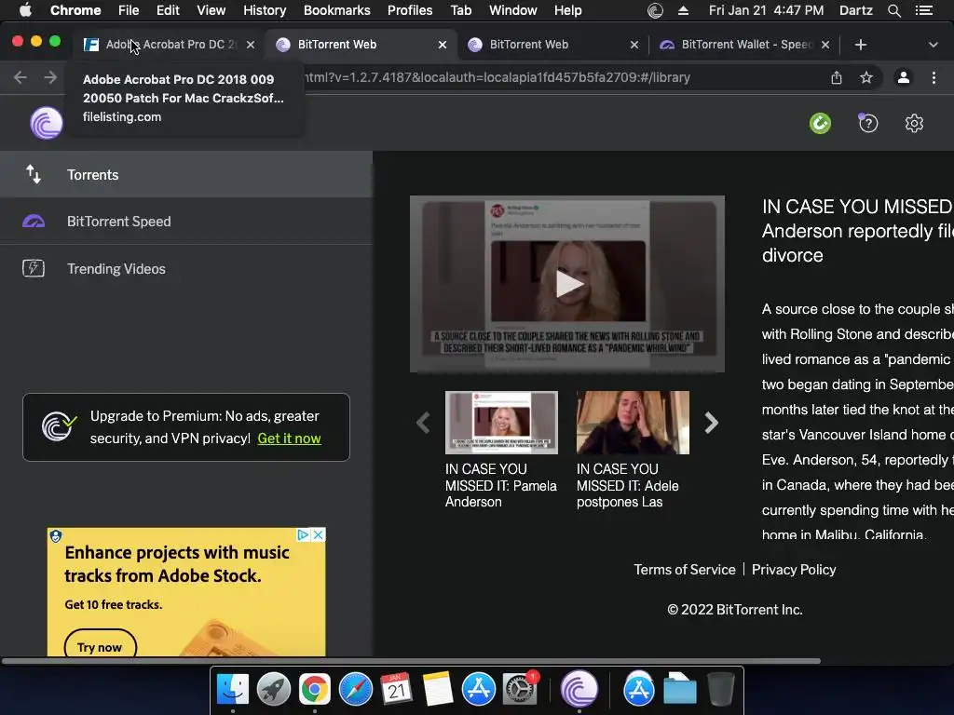Click the green update status icon
Image resolution: width=954 pixels, height=715 pixels.
click(x=820, y=124)
